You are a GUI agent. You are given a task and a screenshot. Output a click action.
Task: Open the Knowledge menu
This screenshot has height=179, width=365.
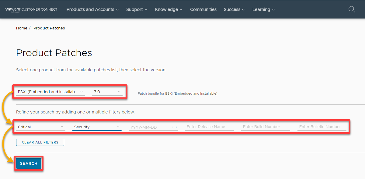[x=169, y=9]
